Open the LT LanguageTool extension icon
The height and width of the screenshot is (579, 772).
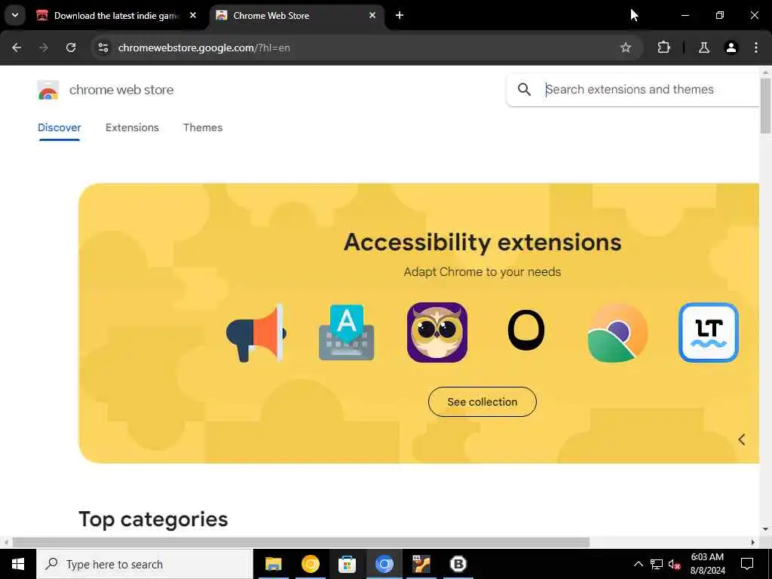(709, 332)
